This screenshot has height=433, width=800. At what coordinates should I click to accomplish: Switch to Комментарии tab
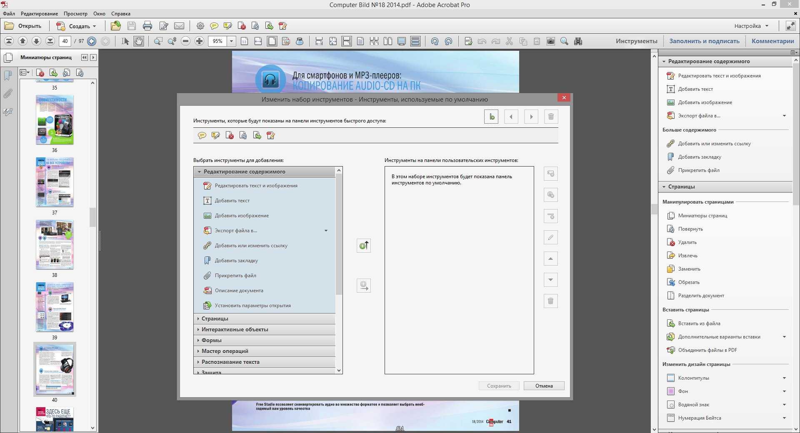tap(772, 41)
